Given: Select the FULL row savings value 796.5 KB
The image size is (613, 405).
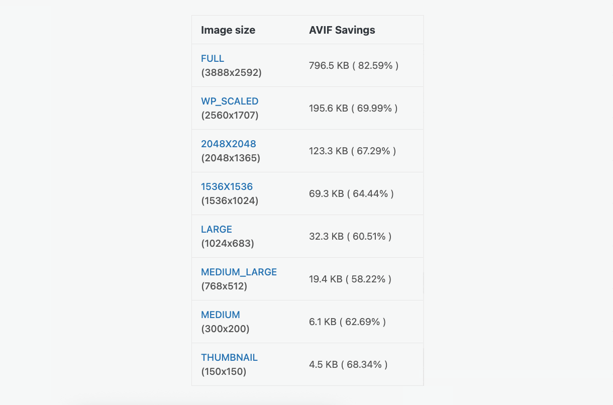Looking at the screenshot, I should click(353, 65).
